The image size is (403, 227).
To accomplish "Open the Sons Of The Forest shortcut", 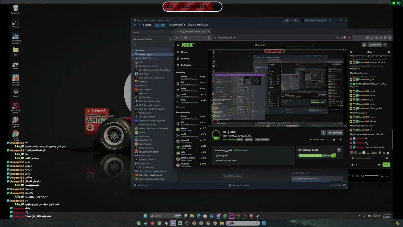I will pos(15,107).
